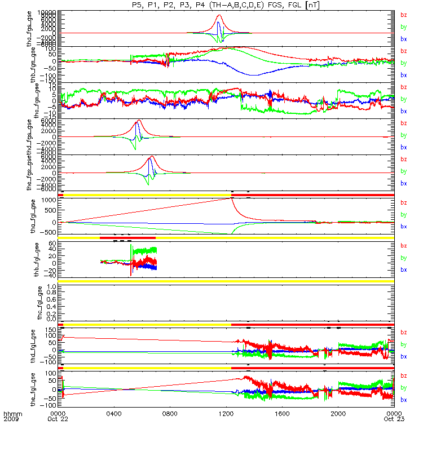Click the 1200 time axis label
The height and width of the screenshot is (451, 423).
click(x=226, y=414)
